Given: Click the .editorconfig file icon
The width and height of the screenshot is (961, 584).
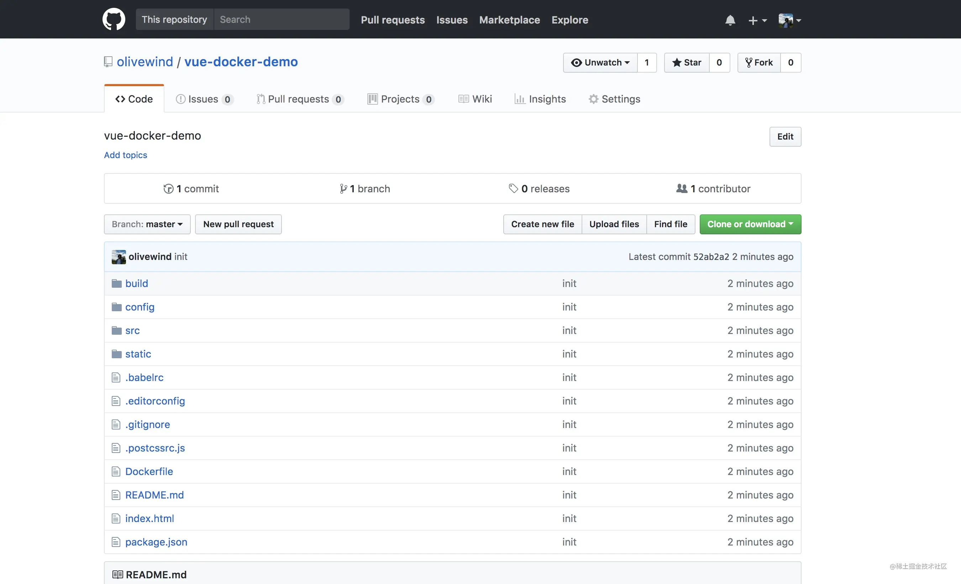Looking at the screenshot, I should click(116, 401).
